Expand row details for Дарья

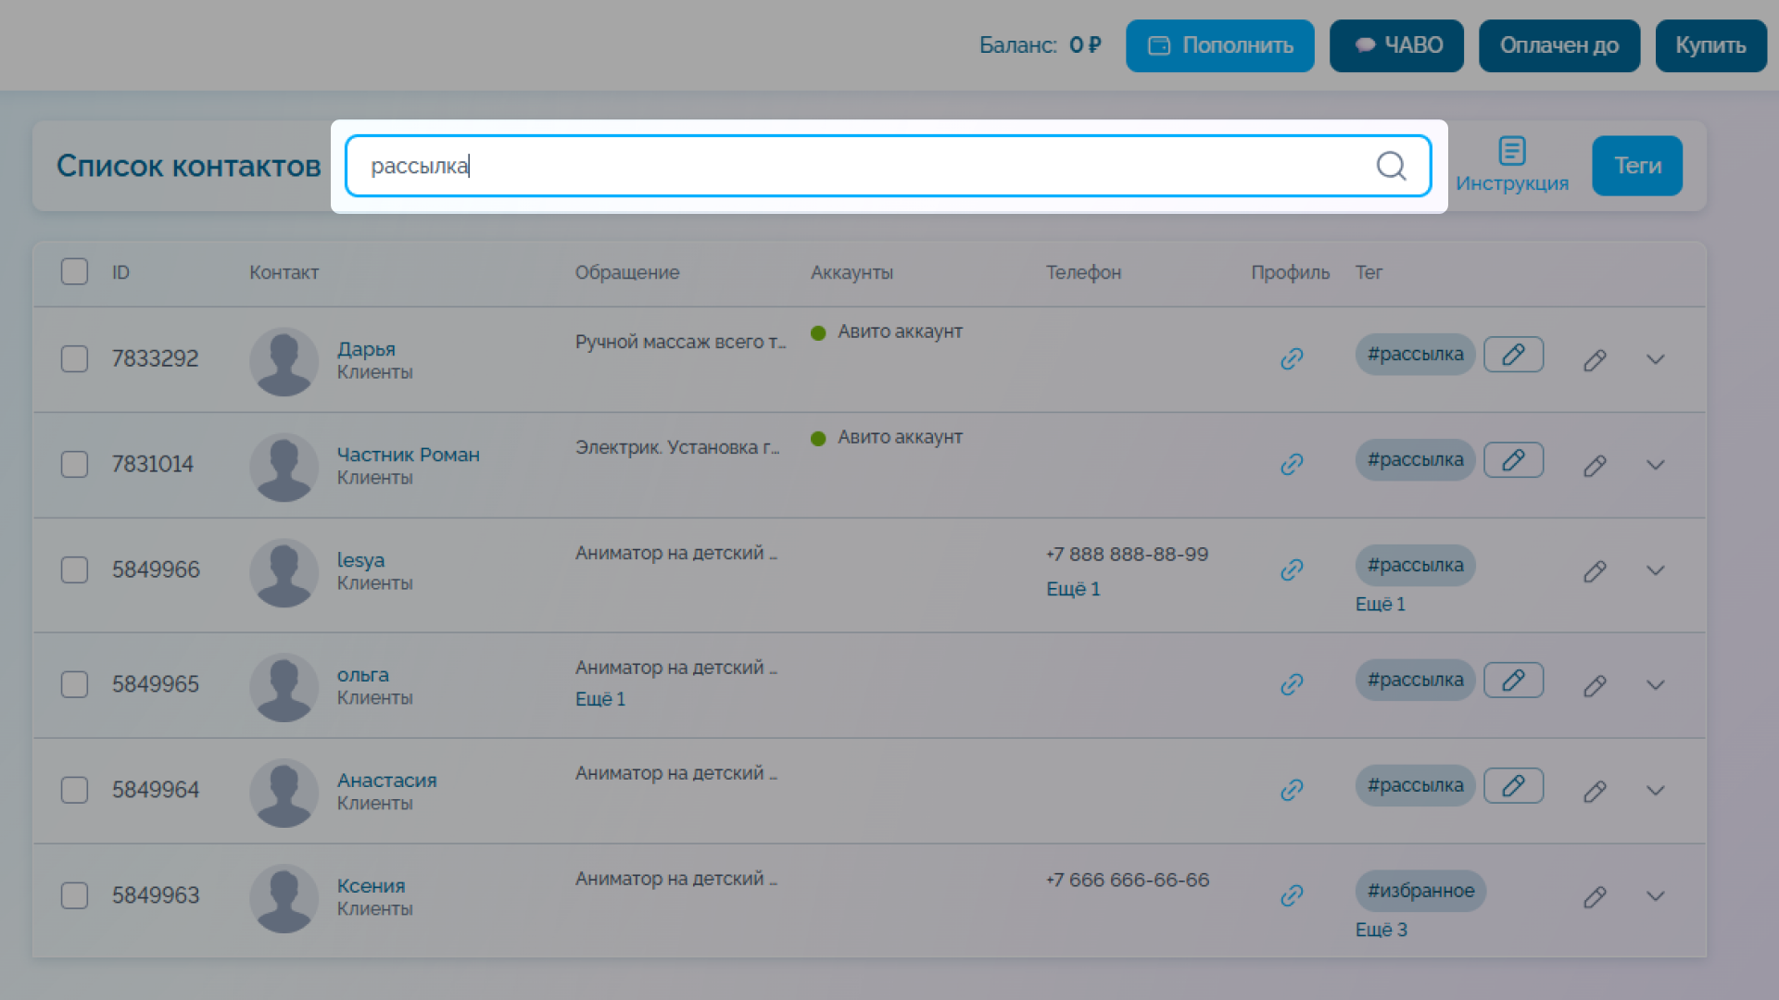point(1656,359)
